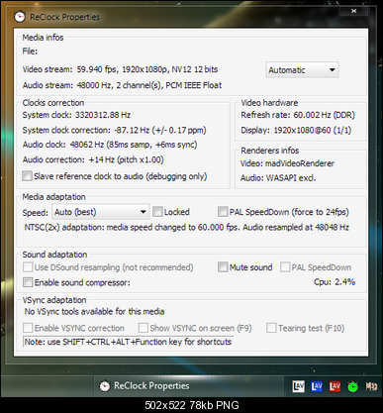Screen dimensions: 383x413
Task: Click the shortcuts note text field
Action: 128,342
